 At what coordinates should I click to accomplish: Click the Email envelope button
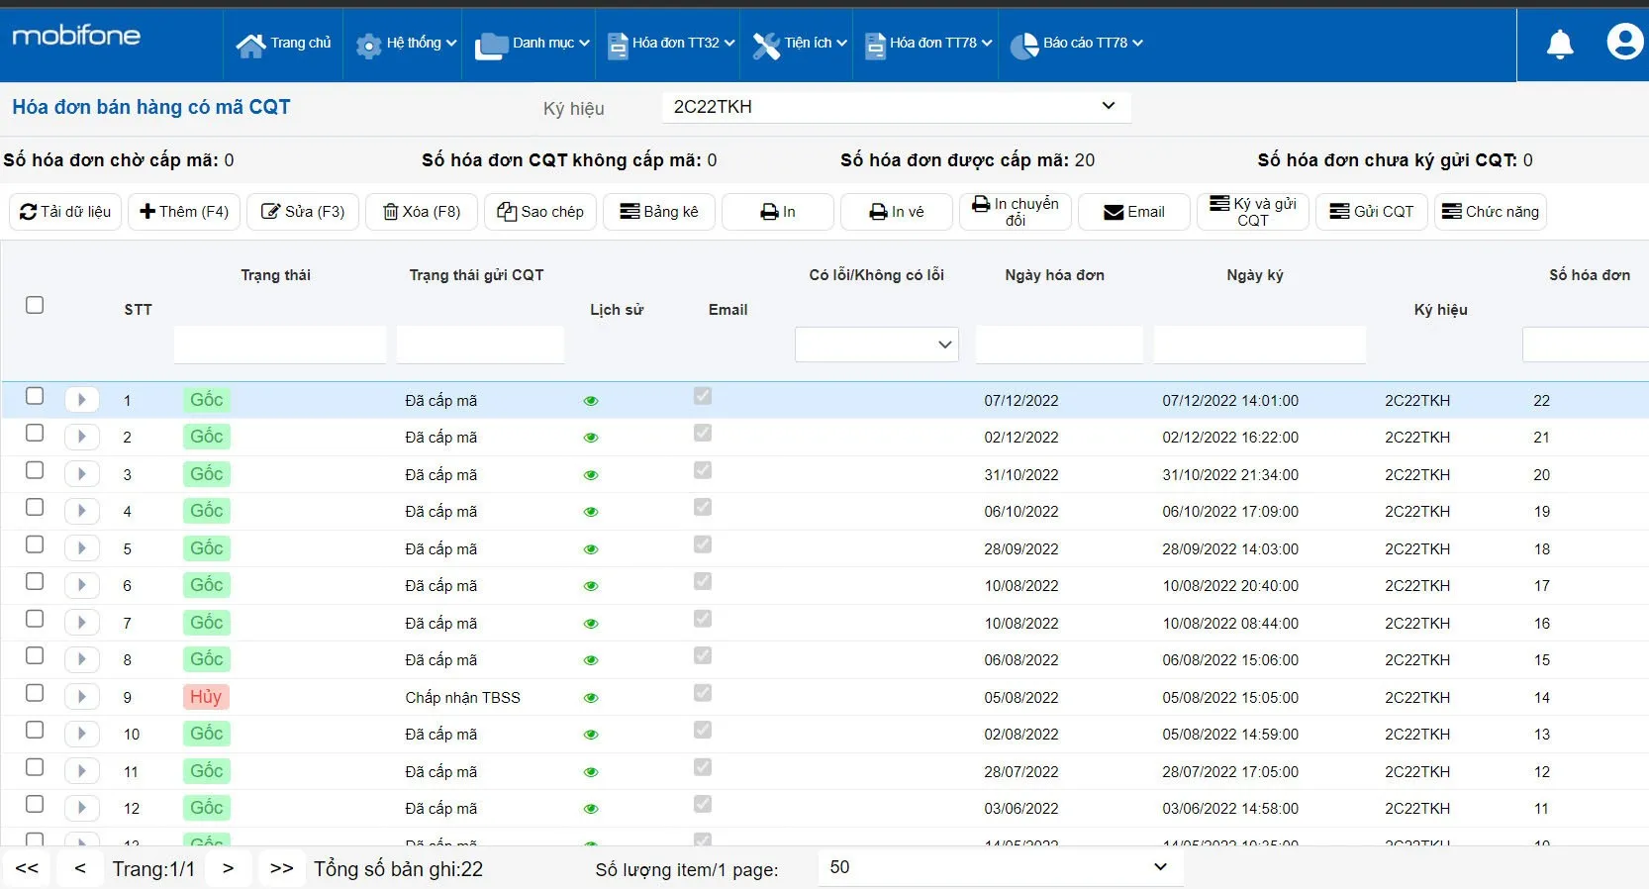click(1134, 212)
